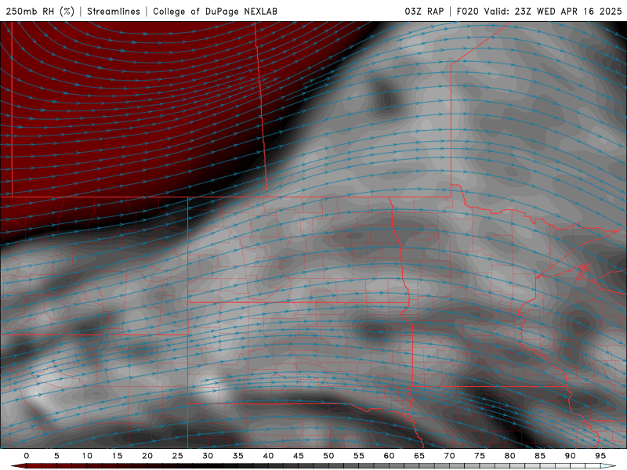Click the "60" colorbar tick label
The height and width of the screenshot is (470, 627).
tap(389, 456)
